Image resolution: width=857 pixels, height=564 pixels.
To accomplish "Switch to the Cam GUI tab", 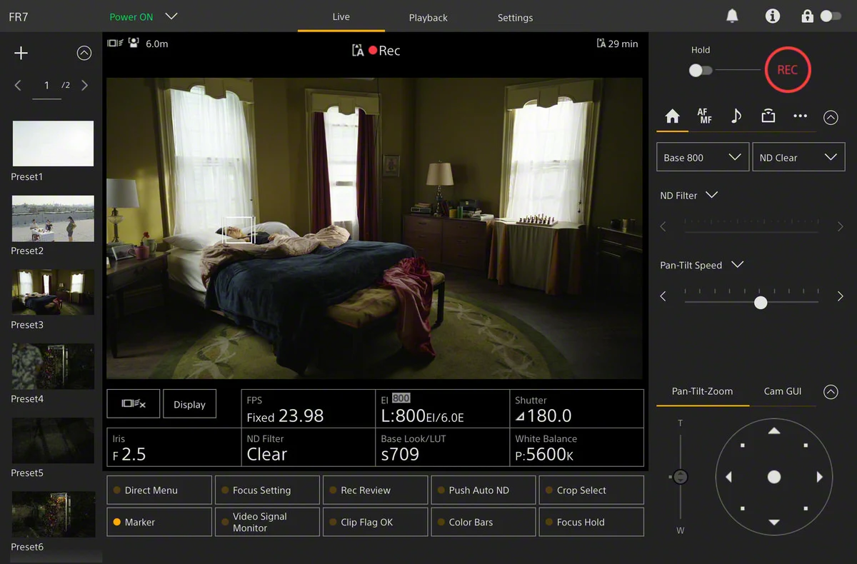I will (783, 391).
